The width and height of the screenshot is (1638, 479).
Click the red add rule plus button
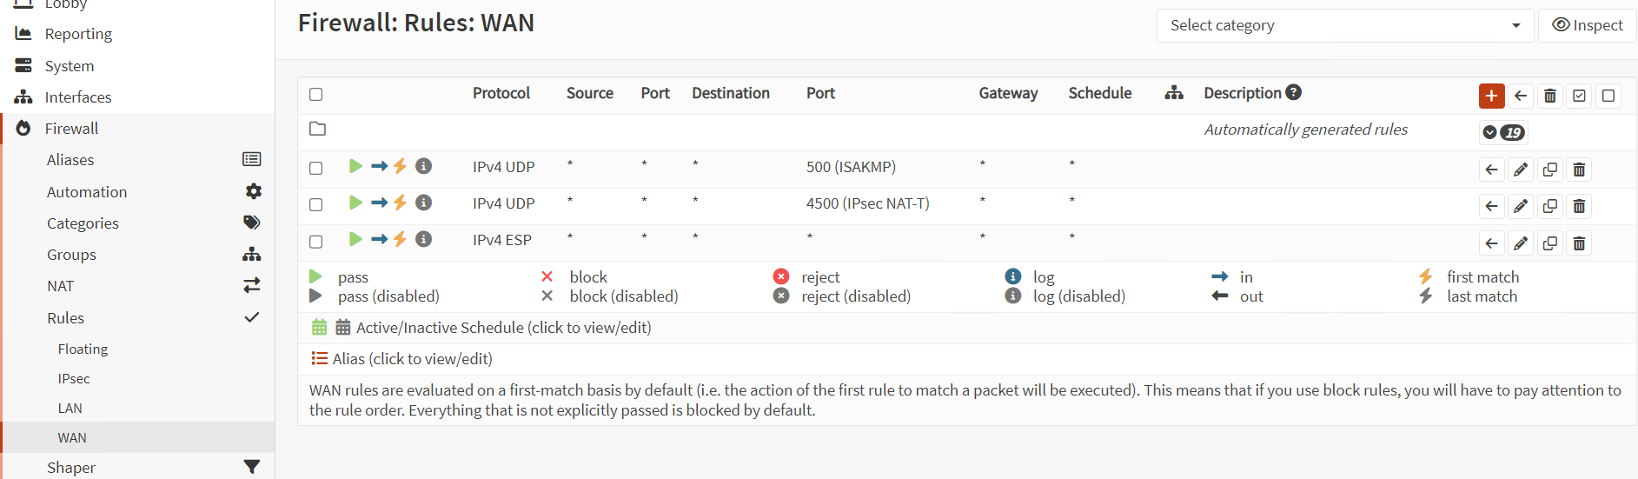(1491, 96)
